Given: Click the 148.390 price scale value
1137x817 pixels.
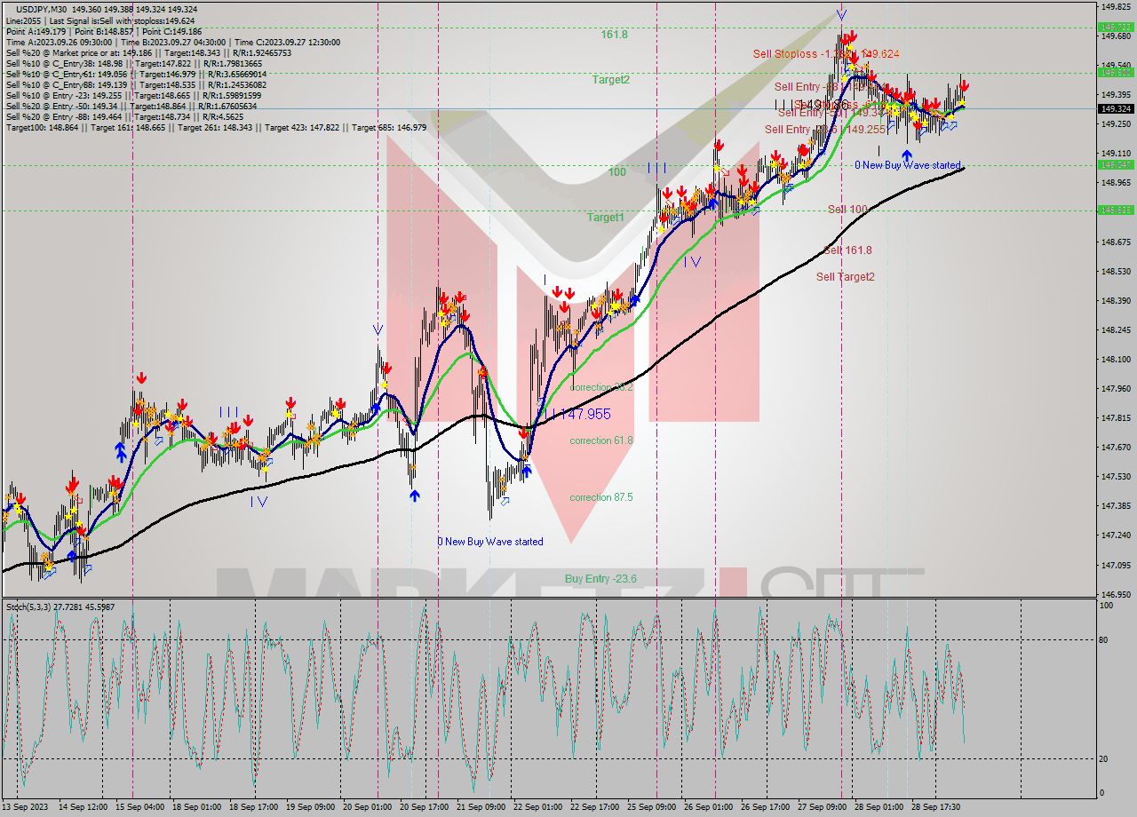Looking at the screenshot, I should tap(1117, 300).
